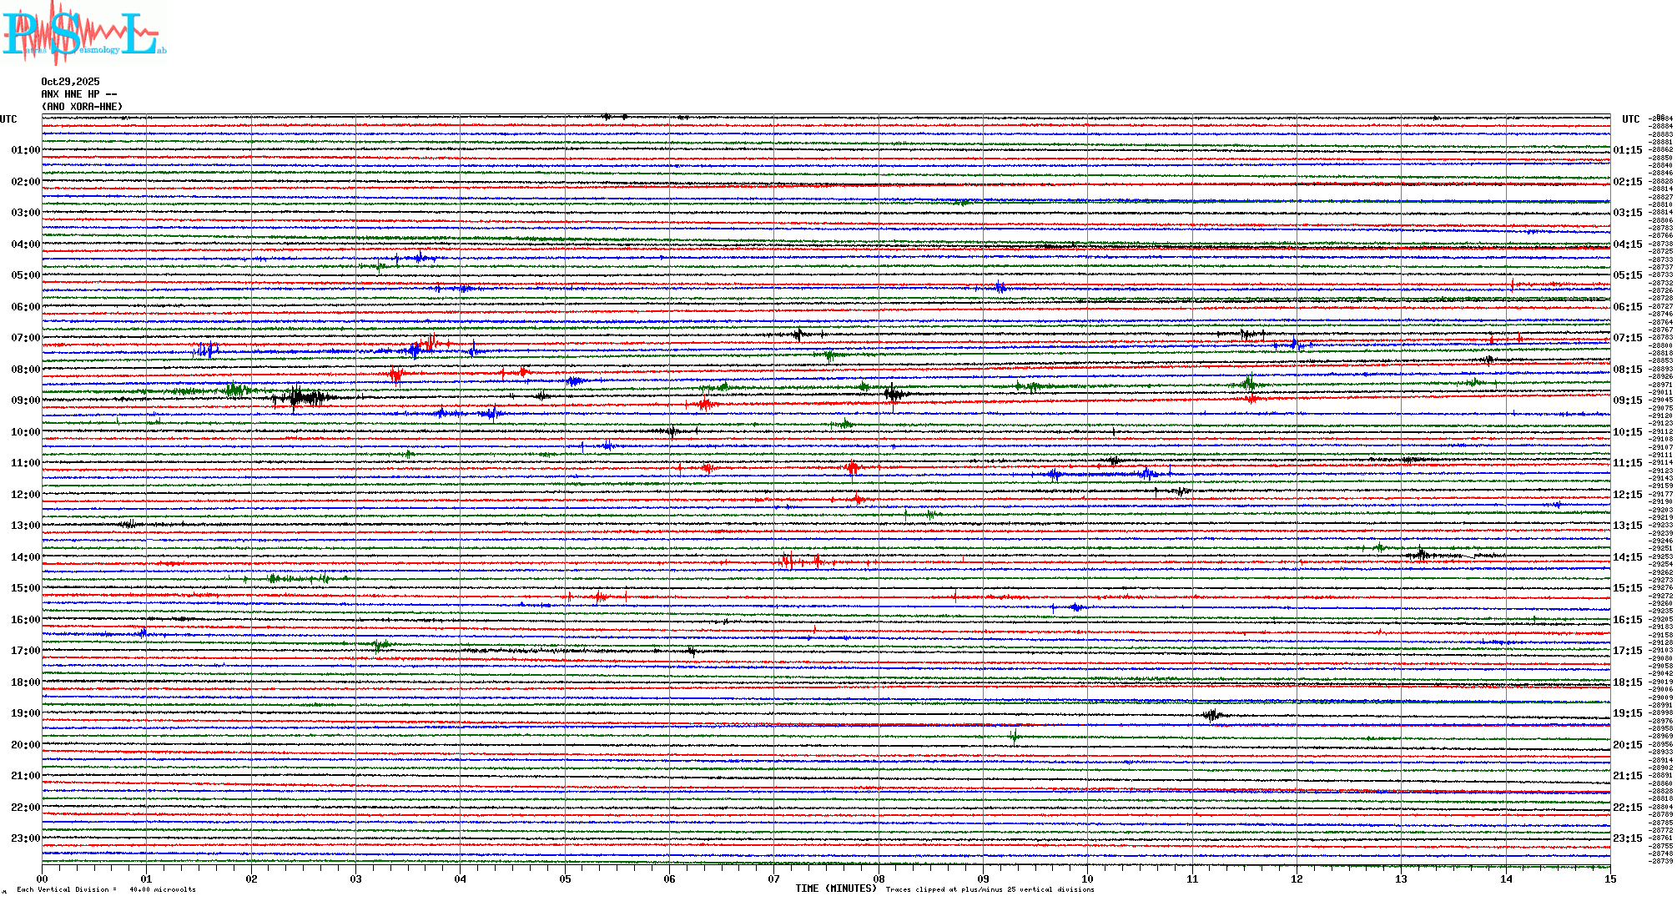Click the right UTC axis header
1677x901 pixels.
click(1630, 119)
